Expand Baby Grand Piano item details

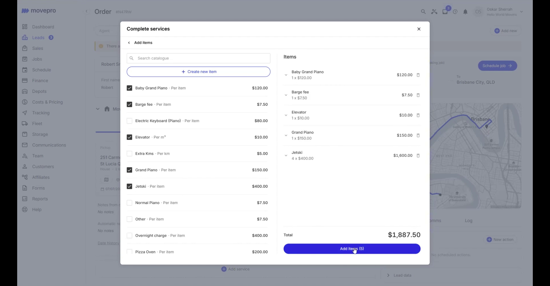(x=286, y=75)
